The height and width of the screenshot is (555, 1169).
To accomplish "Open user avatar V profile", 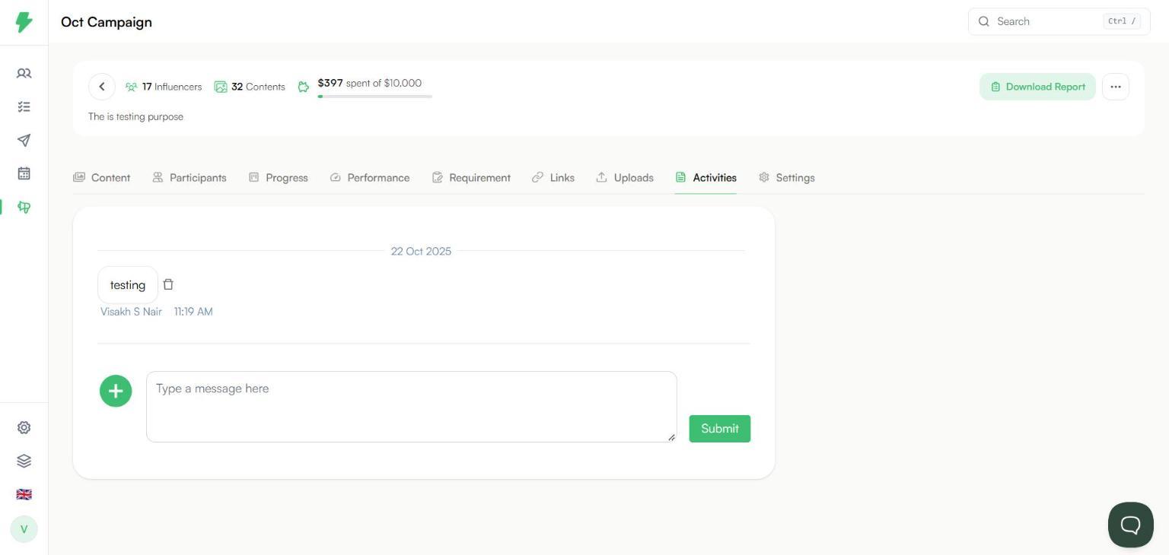I will click(x=24, y=529).
